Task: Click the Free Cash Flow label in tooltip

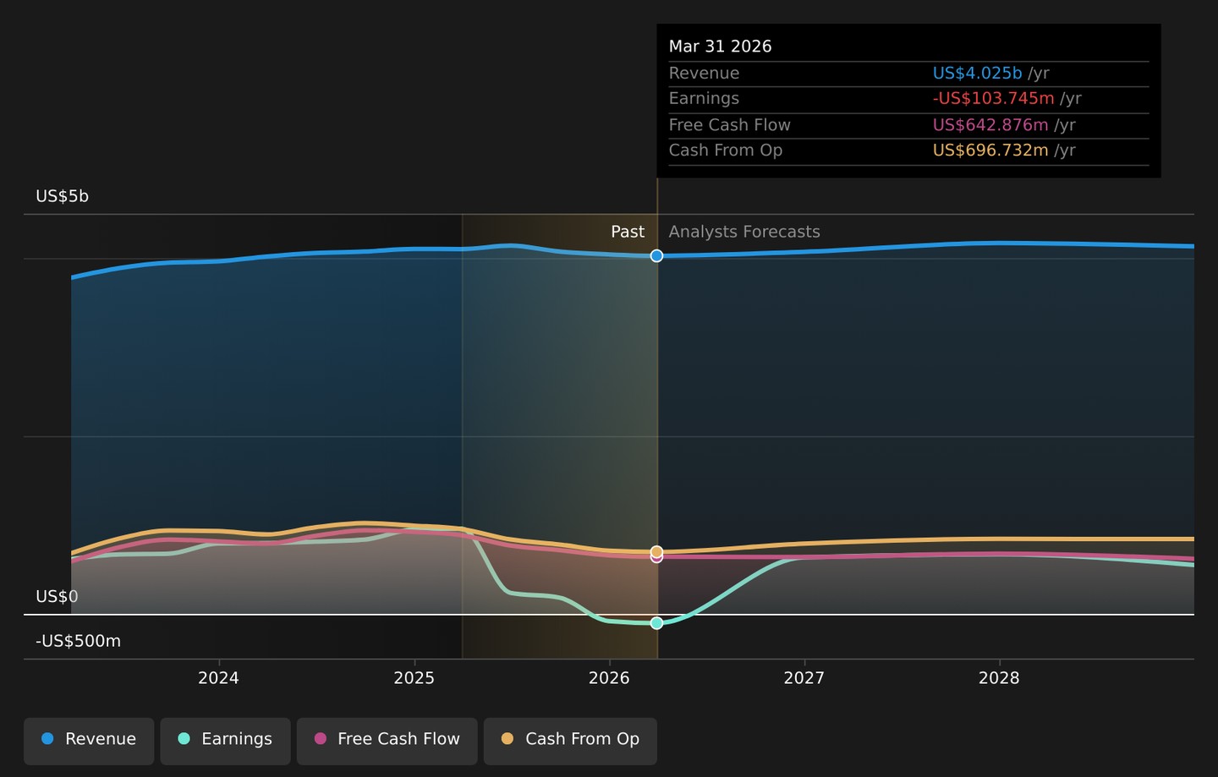Action: (x=729, y=125)
